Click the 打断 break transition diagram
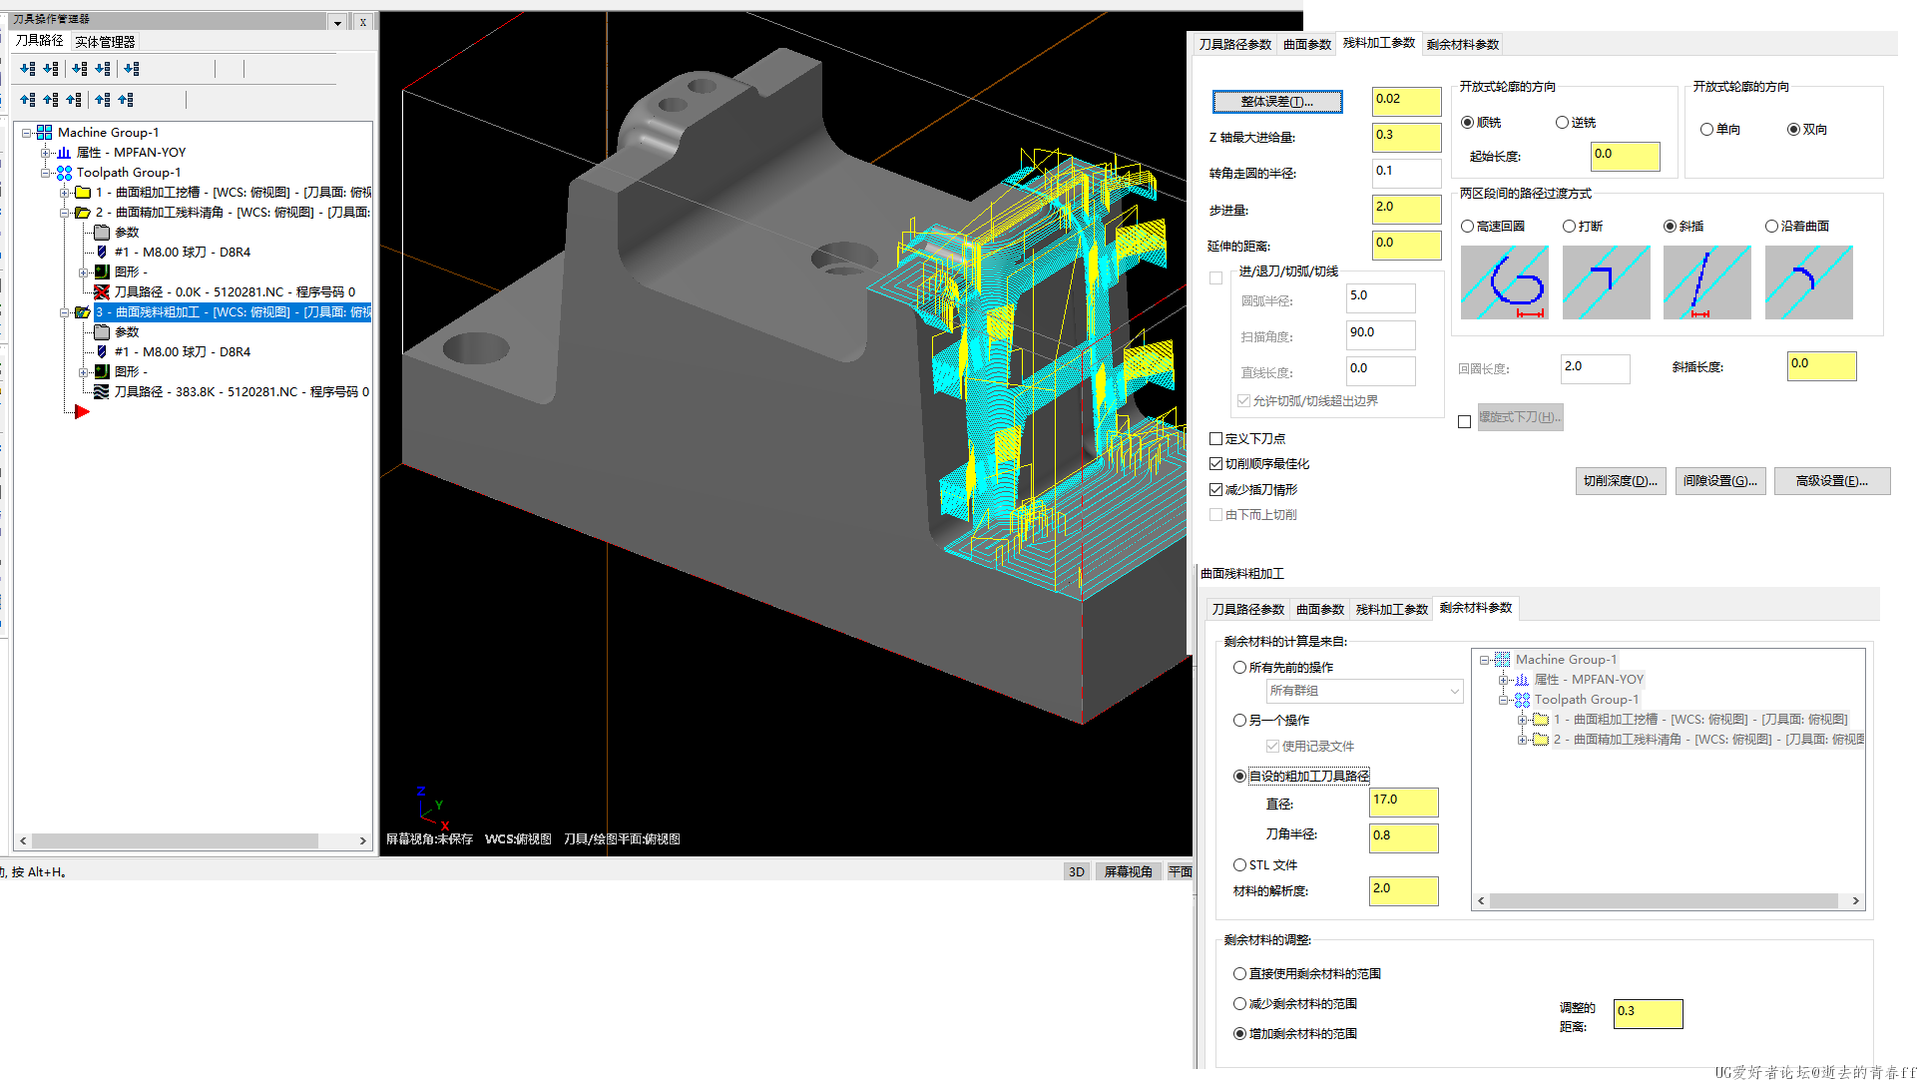This screenshot has height=1084, width=1920. (1606, 282)
